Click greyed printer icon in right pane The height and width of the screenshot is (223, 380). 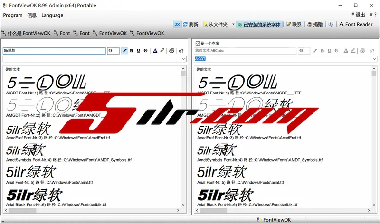pos(362,51)
